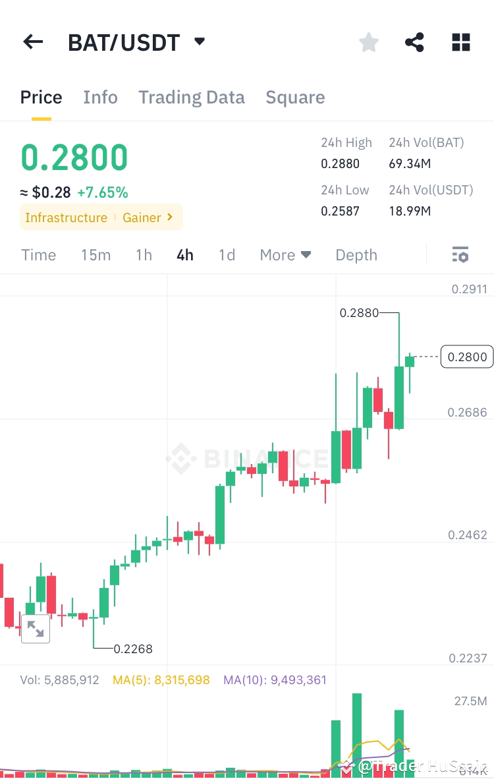The width and height of the screenshot is (494, 781).
Task: Click the back arrow to exit the chart
Action: 32,42
